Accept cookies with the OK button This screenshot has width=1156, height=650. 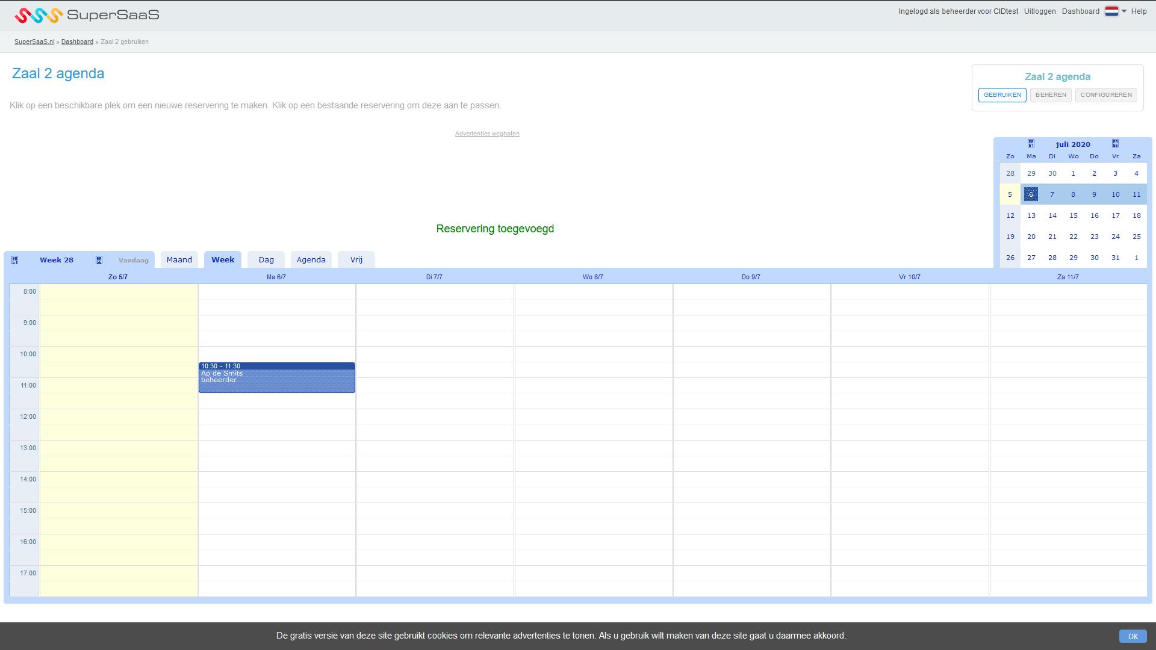[1133, 636]
